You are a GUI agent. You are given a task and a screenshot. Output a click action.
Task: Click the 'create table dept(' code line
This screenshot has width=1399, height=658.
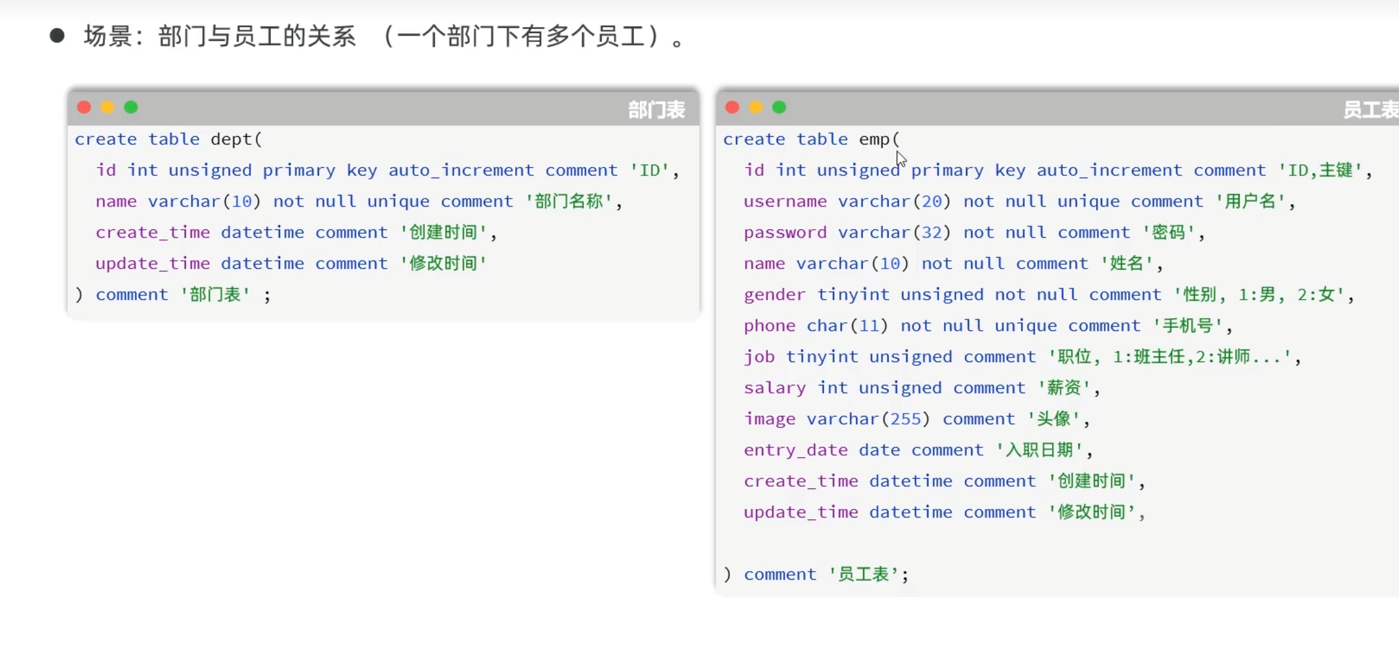[x=168, y=139]
